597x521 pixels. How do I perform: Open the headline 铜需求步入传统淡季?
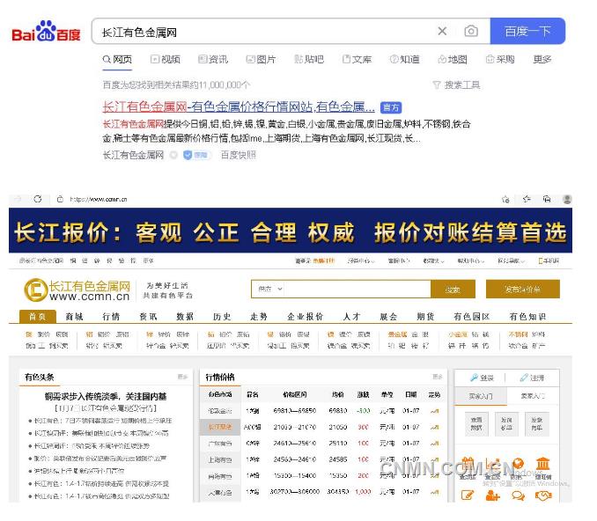[106, 397]
